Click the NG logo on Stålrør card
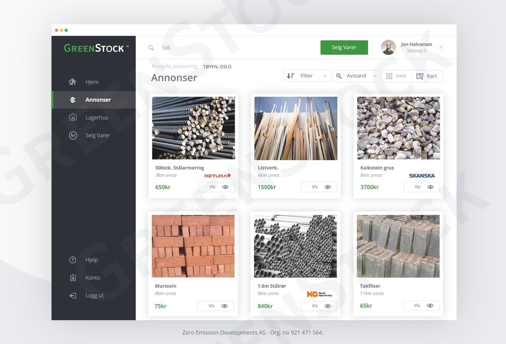 coord(319,294)
